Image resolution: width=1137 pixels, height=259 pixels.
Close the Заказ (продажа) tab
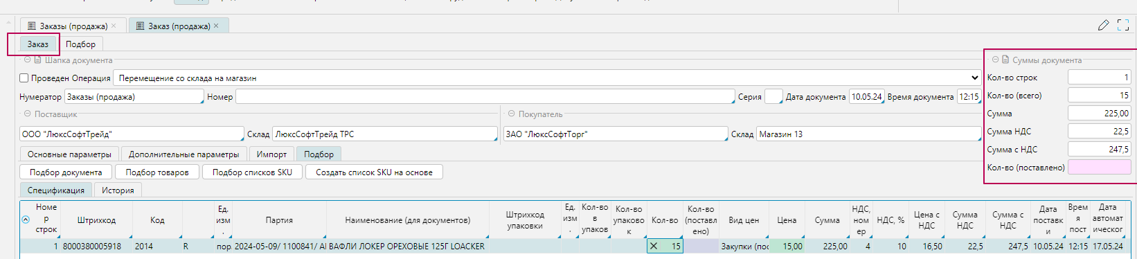tap(216, 26)
